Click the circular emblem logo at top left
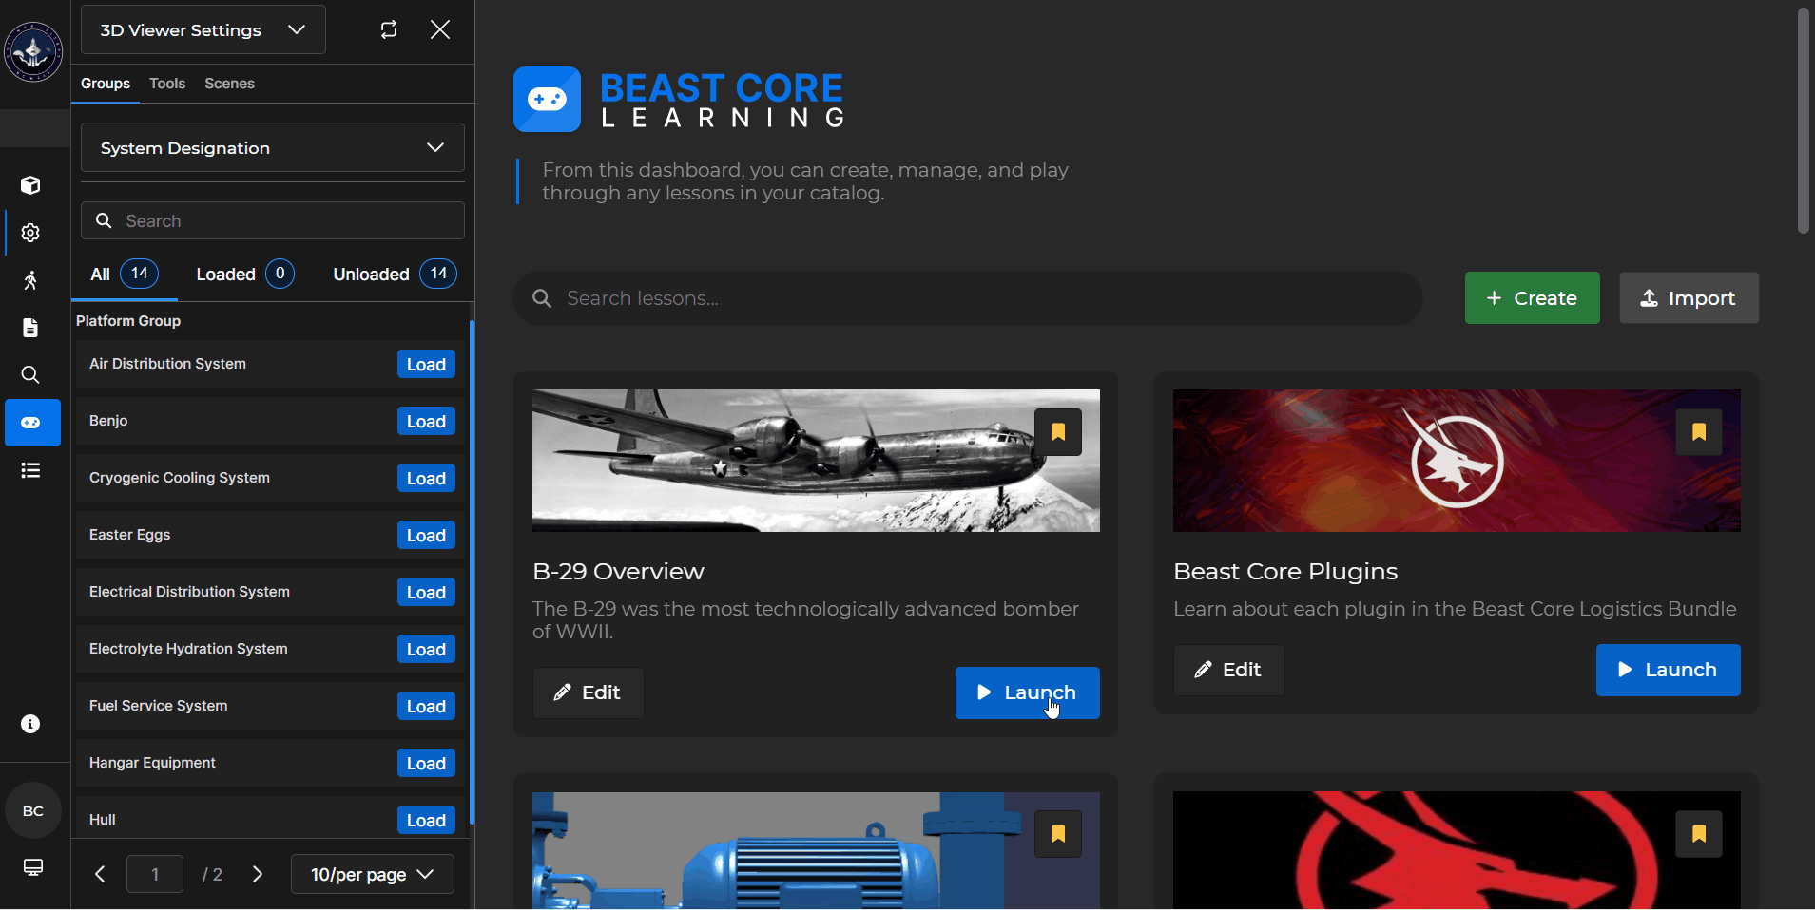 click(x=33, y=52)
